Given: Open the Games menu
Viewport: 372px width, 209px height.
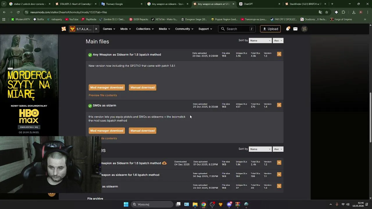Looking at the screenshot, I should pyautogui.click(x=109, y=29).
